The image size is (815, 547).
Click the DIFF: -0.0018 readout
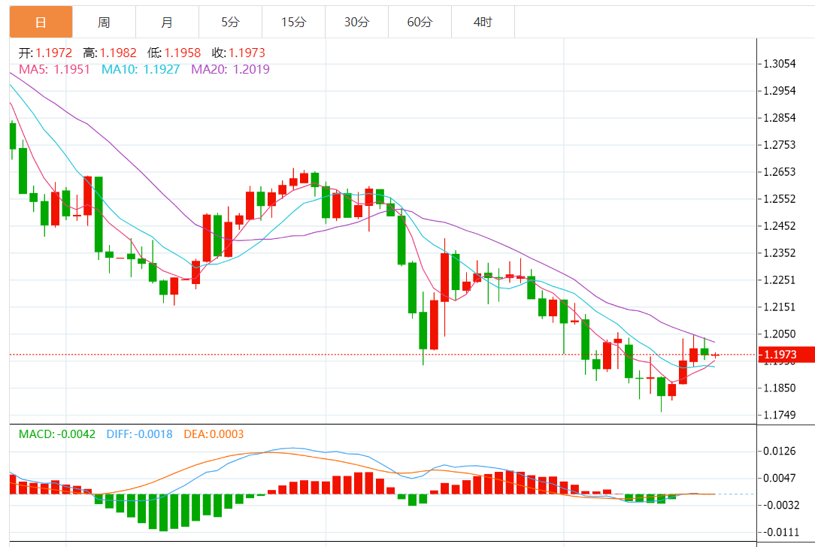[x=139, y=434]
